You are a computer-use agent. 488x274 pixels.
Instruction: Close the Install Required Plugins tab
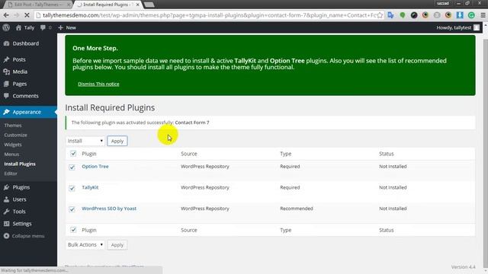[137, 5]
